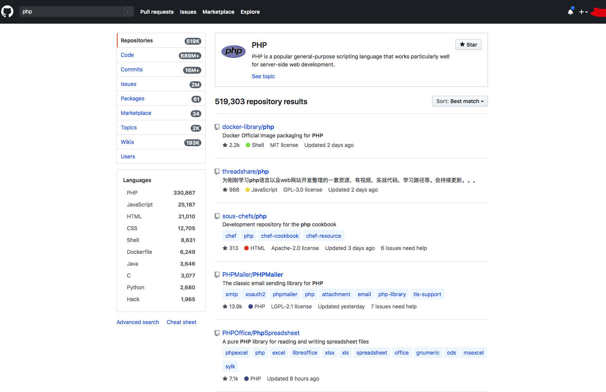The width and height of the screenshot is (606, 392).
Task: Click repo icon beside threadshare/php
Action: point(217,172)
